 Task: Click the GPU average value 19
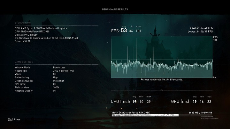tap(195, 102)
